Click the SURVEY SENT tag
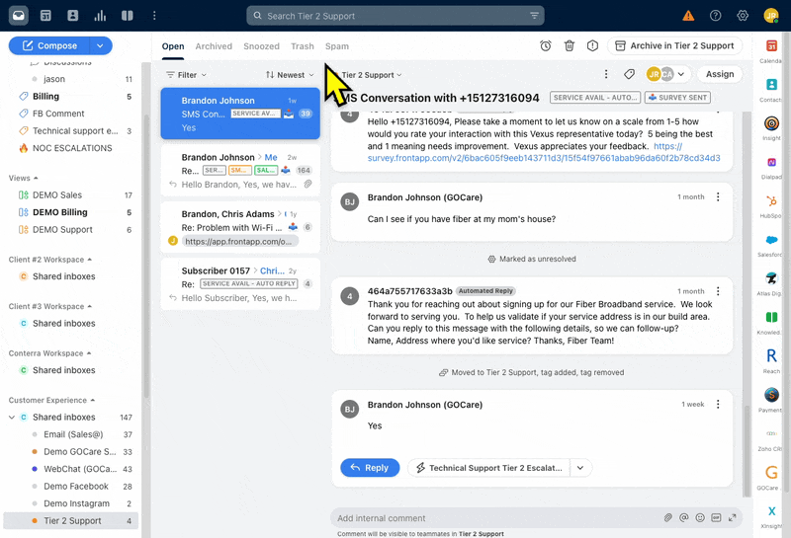Screen dimensions: 791x538 (677, 97)
